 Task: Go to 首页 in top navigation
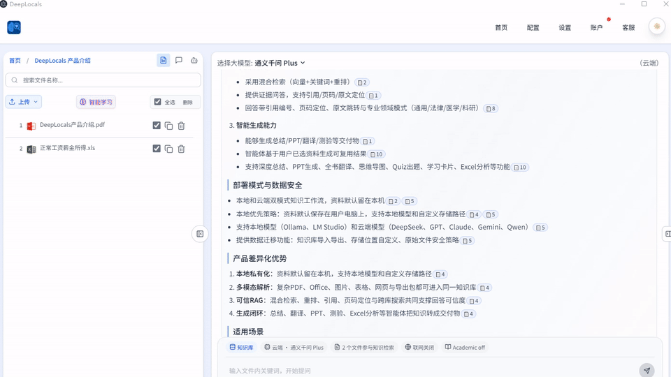pos(501,27)
